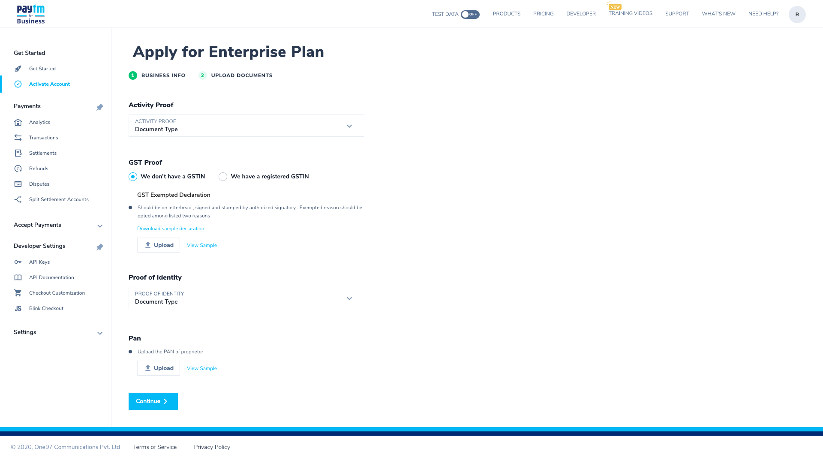The height and width of the screenshot is (458, 823).
Task: Open the user profile avatar R
Action: click(797, 15)
